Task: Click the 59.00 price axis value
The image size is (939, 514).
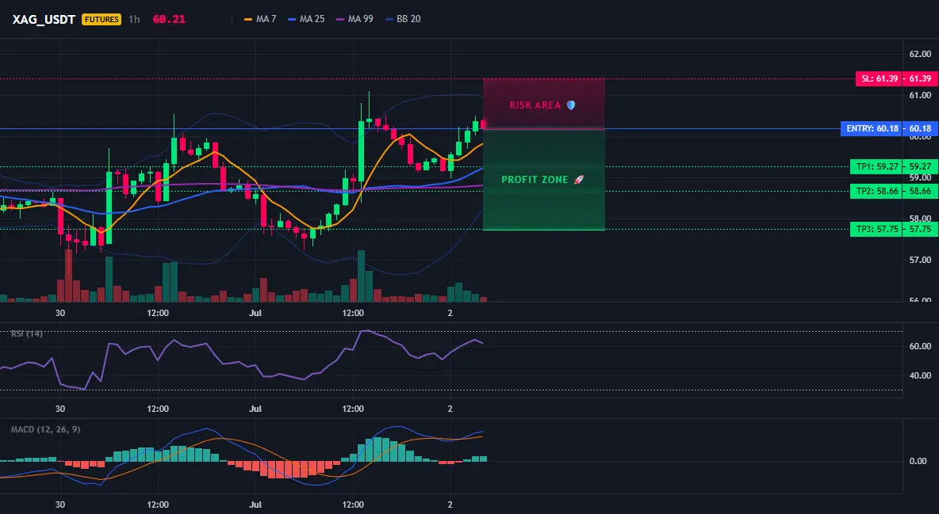Action: [x=920, y=177]
